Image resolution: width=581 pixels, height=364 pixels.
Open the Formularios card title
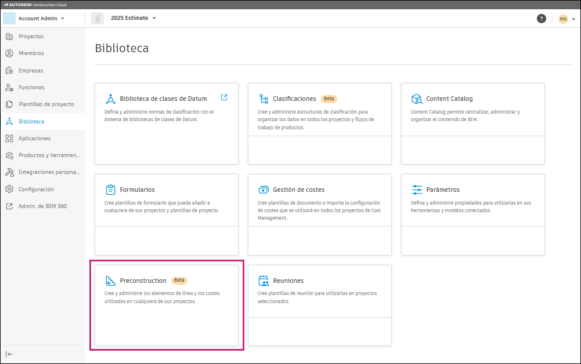click(x=138, y=190)
